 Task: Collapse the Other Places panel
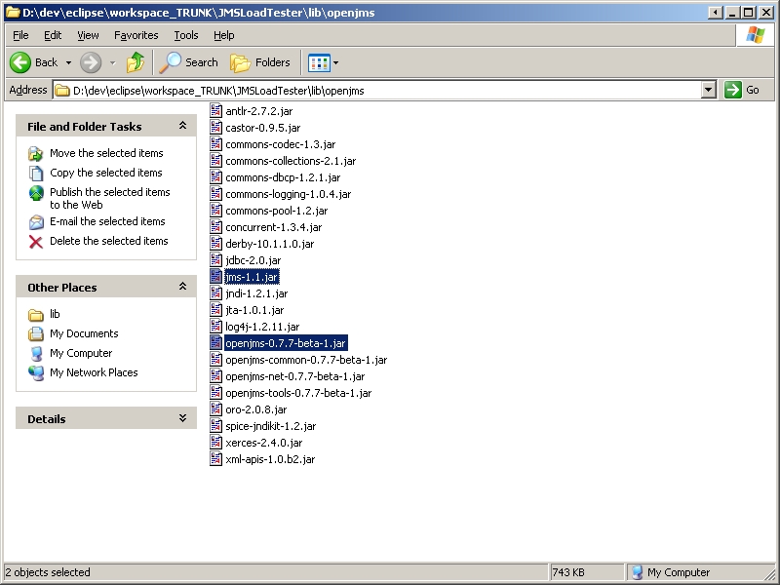coord(182,287)
